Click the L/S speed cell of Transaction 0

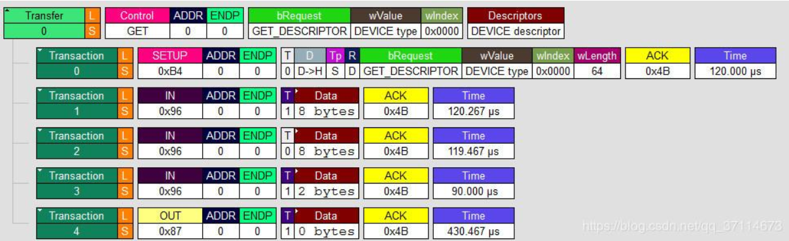coord(126,63)
